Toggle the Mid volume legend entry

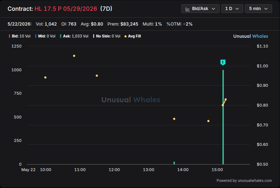click(x=45, y=36)
